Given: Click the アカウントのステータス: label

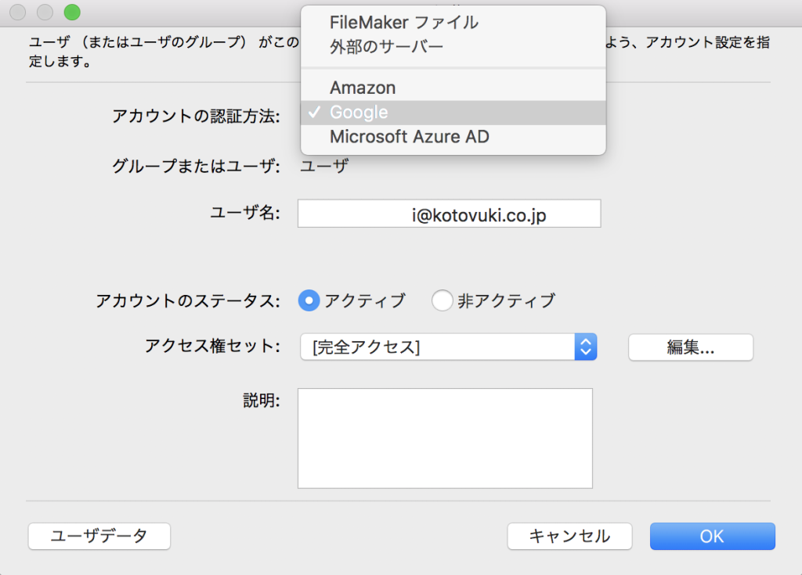Looking at the screenshot, I should click(188, 300).
